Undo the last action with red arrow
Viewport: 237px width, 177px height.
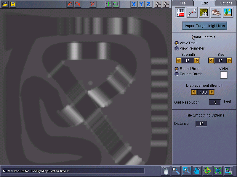(x=70, y=4)
